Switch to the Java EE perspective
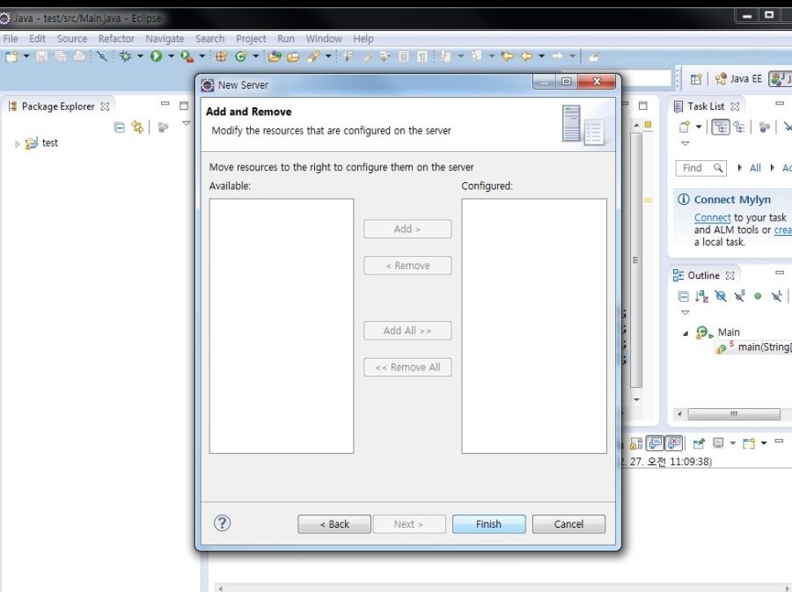792x592 pixels. coord(738,79)
